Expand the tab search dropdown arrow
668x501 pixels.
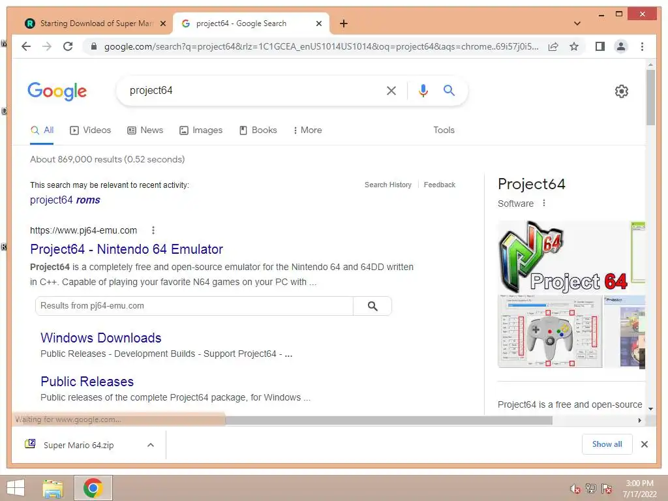click(577, 23)
